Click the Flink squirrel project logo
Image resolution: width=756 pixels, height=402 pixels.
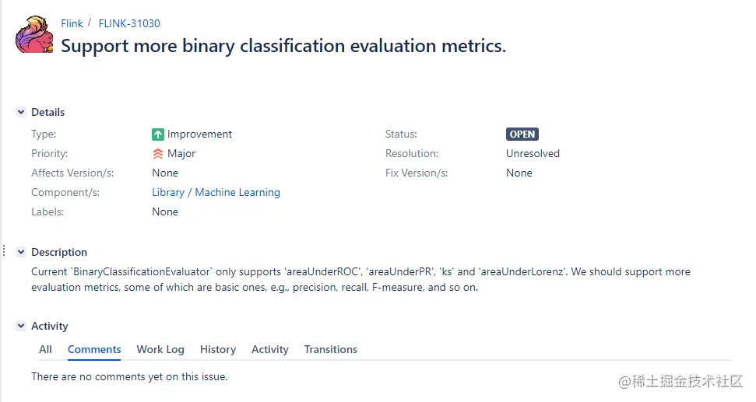click(x=34, y=34)
